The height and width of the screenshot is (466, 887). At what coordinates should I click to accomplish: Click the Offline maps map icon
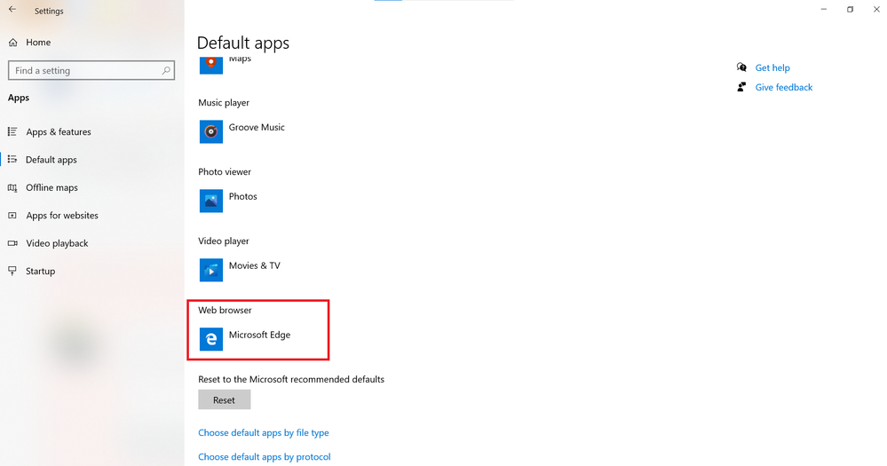12,188
